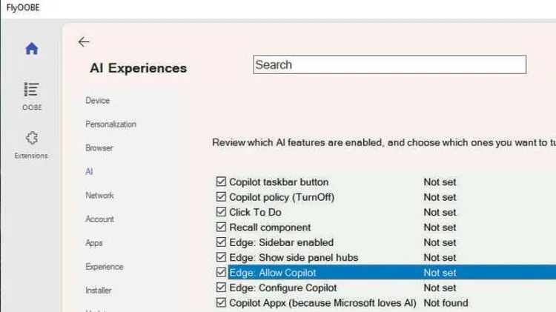Click into the Search field
The height and width of the screenshot is (312, 556).
pyautogui.click(x=389, y=64)
